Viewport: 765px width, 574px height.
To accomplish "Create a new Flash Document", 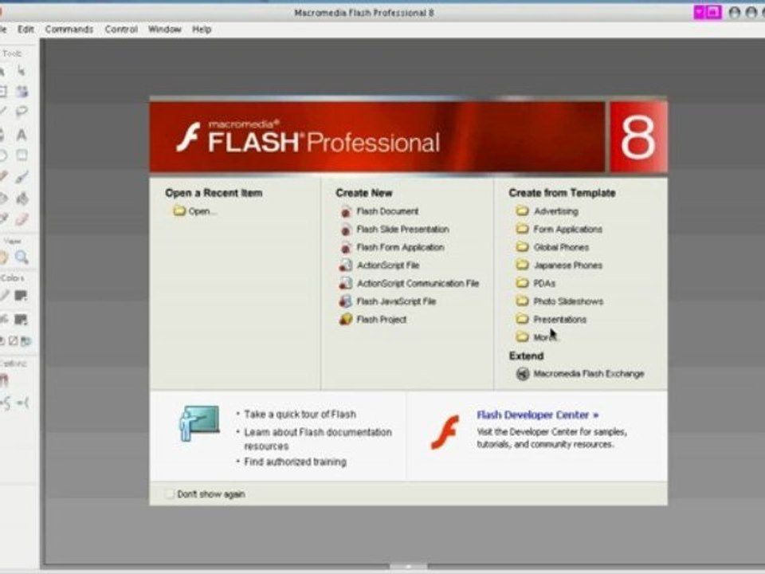I will pos(387,211).
